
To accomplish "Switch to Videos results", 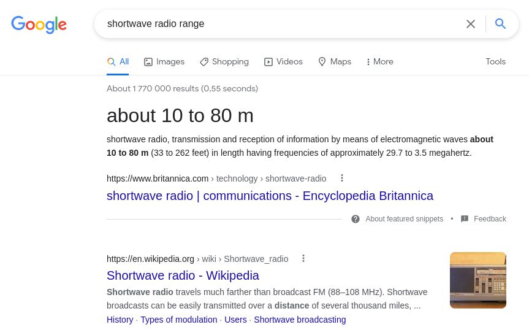I will 283,62.
